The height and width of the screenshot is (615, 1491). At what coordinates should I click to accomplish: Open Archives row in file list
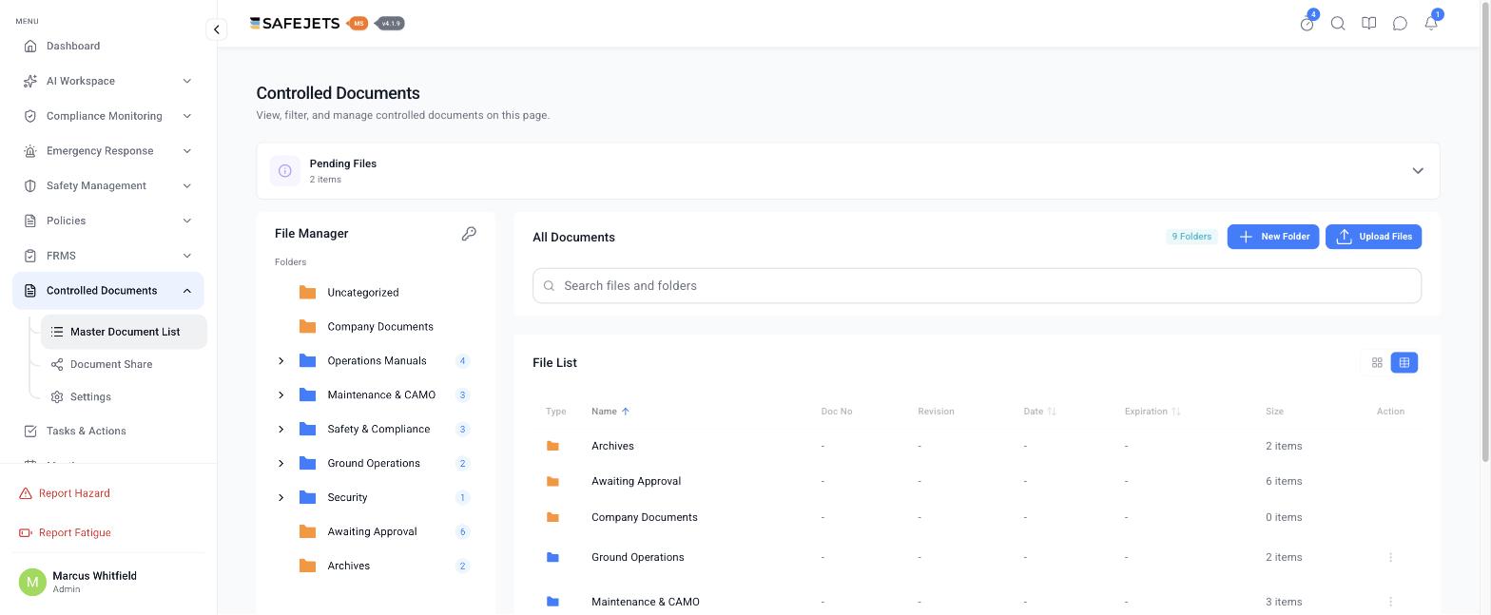(x=977, y=446)
